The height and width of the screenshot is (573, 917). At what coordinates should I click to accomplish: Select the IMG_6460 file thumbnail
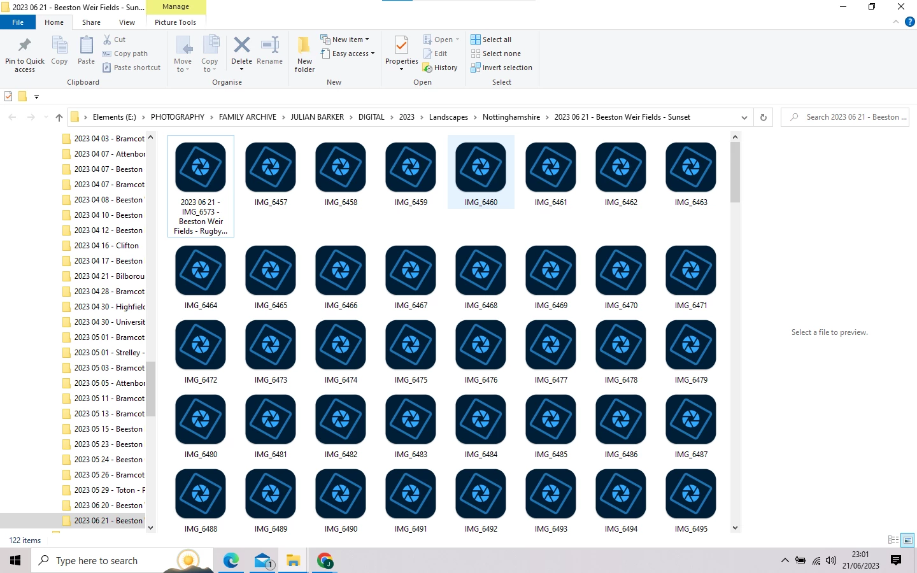(x=481, y=172)
